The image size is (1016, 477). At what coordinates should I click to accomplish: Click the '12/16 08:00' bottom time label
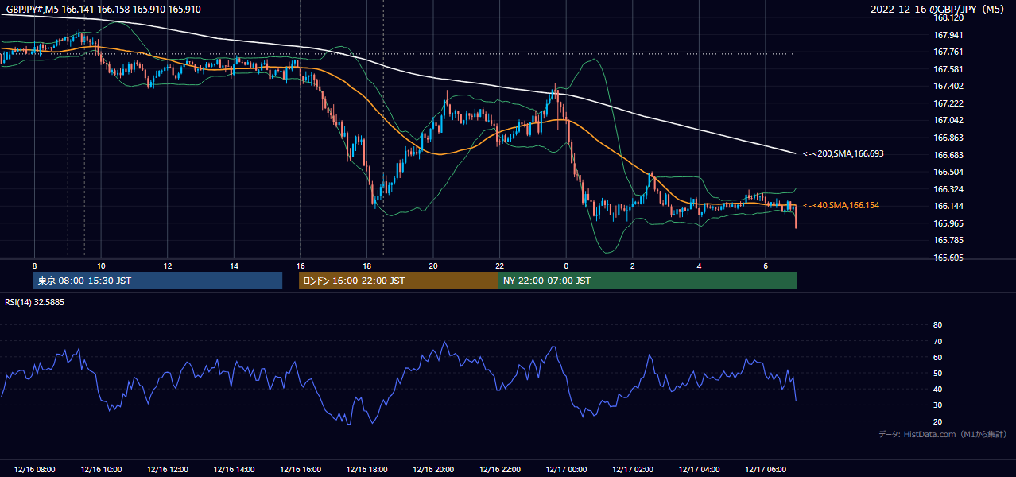click(34, 470)
